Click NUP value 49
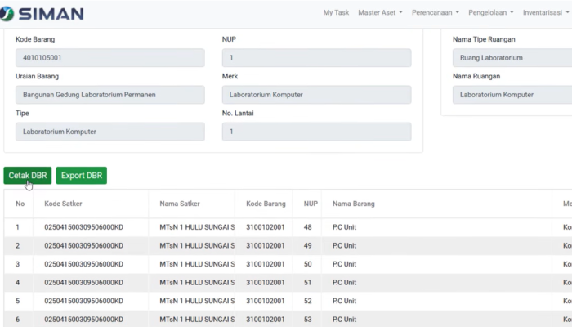Image resolution: width=572 pixels, height=327 pixels. (307, 245)
